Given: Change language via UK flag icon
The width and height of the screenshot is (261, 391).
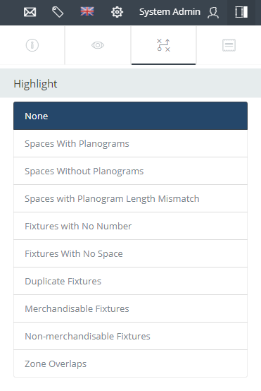Looking at the screenshot, I should coord(87,11).
